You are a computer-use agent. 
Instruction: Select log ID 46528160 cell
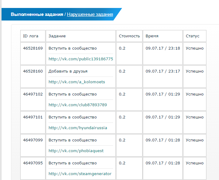[x=33, y=77]
